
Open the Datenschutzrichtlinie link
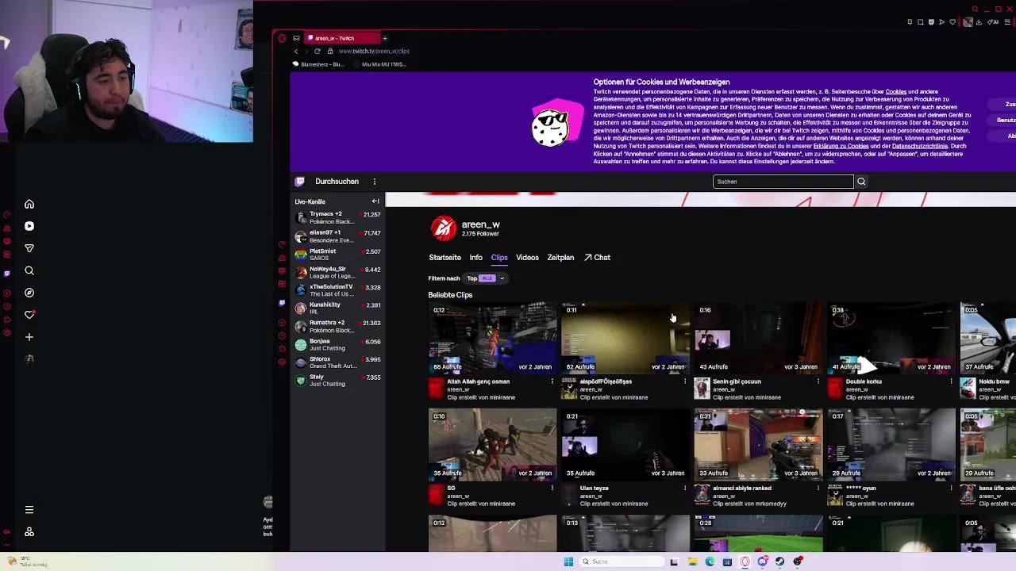pyautogui.click(x=920, y=146)
